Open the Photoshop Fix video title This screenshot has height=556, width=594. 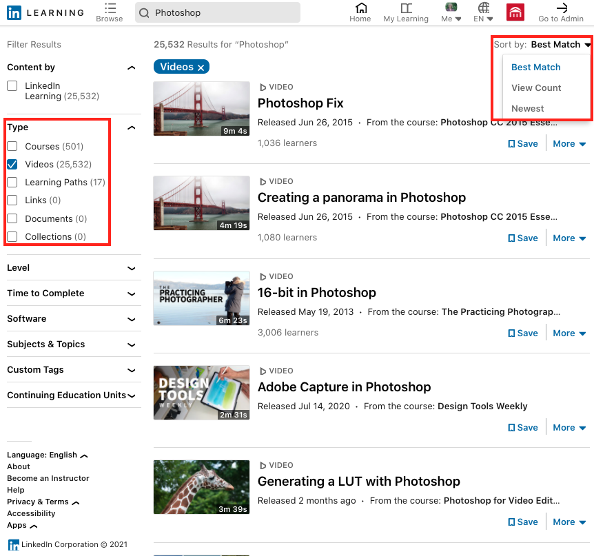tap(300, 103)
